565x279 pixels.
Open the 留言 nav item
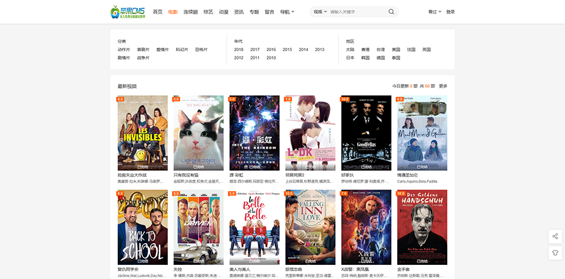(x=270, y=12)
